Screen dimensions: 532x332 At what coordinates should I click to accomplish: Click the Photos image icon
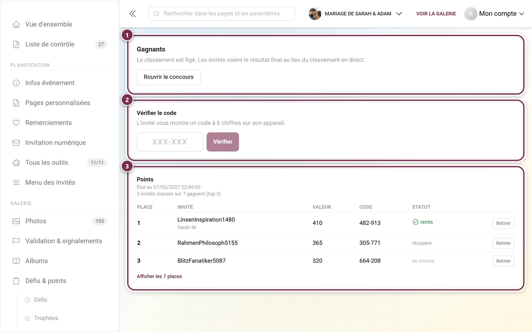[x=16, y=221]
